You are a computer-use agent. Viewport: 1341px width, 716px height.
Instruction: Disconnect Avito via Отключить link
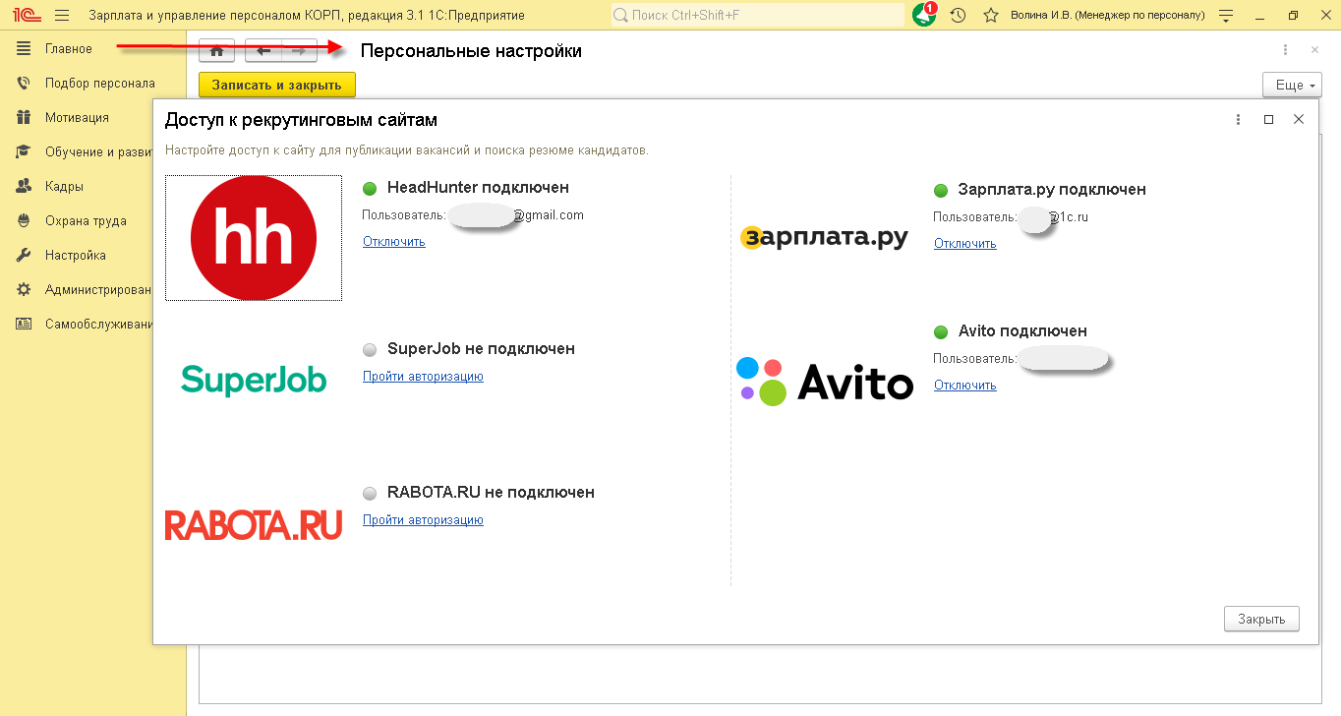point(965,386)
